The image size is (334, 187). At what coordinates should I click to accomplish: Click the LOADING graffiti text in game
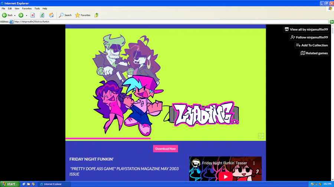point(206,114)
